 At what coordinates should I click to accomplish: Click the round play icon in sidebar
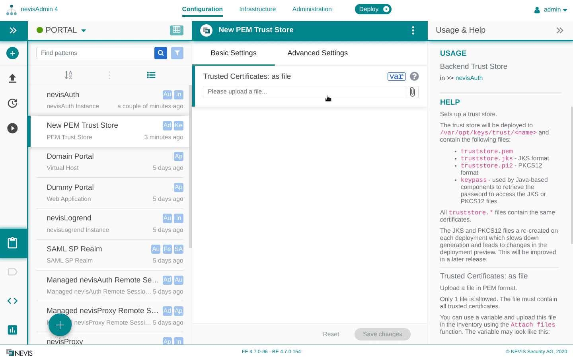(x=12, y=128)
